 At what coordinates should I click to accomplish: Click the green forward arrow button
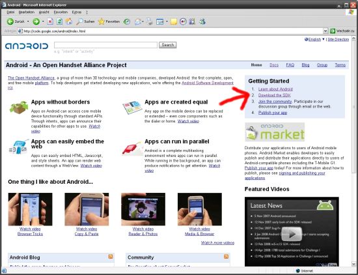pos(36,22)
